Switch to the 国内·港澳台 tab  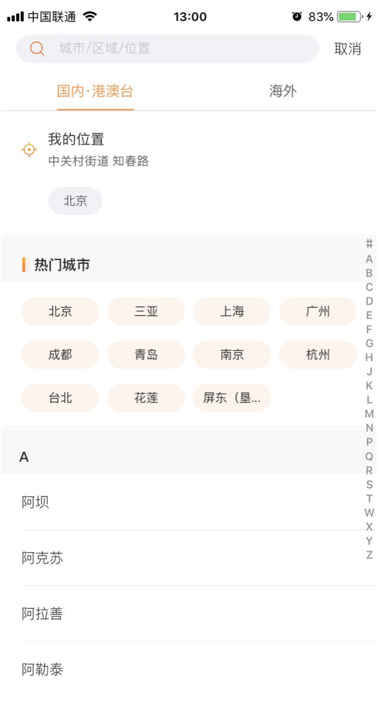[95, 91]
